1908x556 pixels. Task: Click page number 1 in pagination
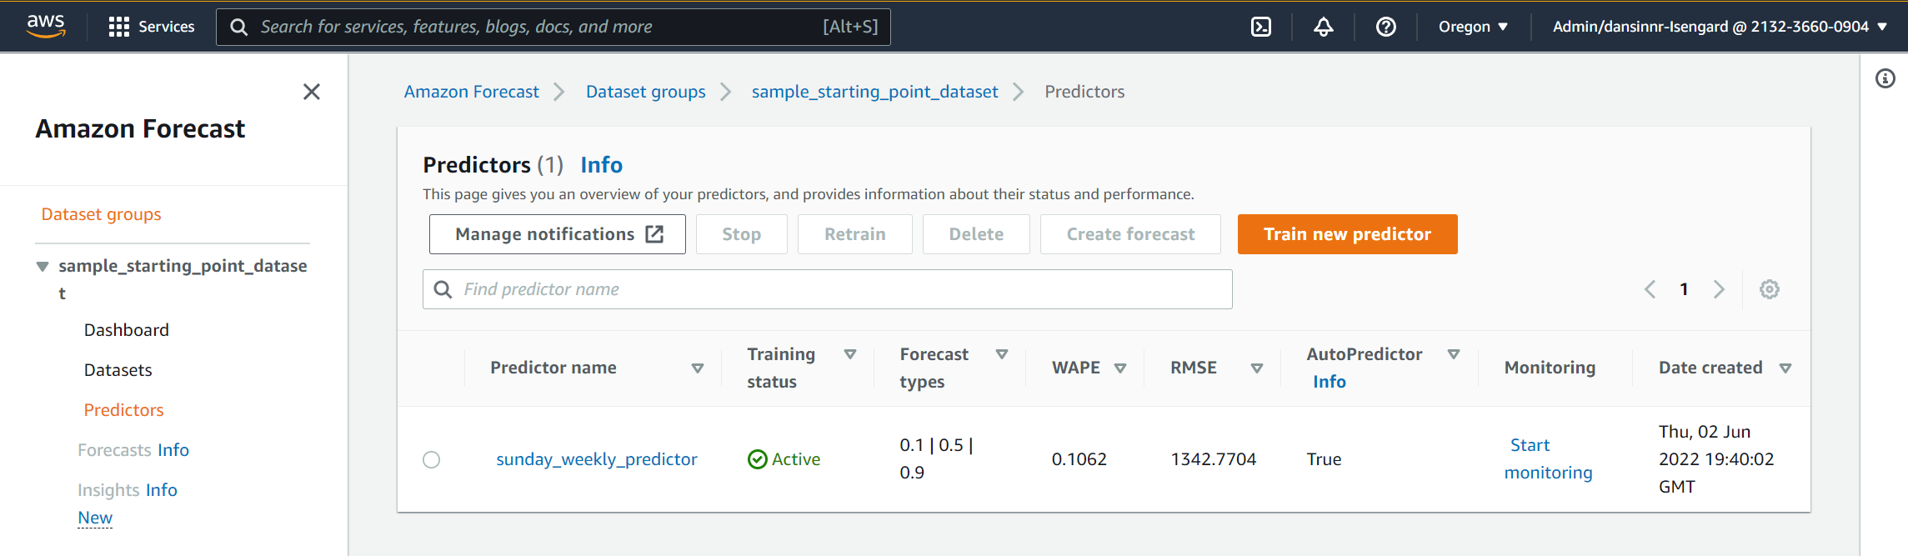coord(1684,289)
